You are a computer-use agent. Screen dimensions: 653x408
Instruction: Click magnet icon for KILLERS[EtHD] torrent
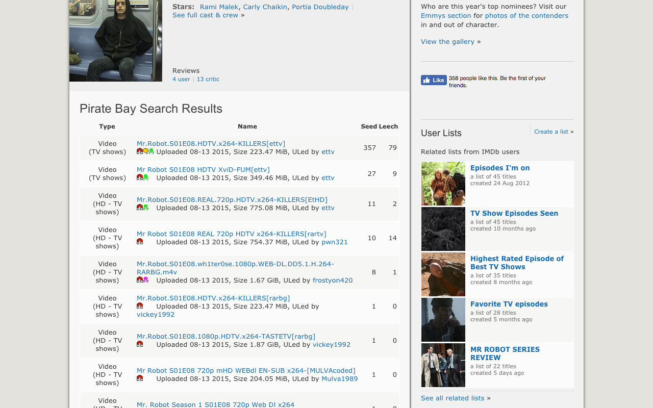[140, 208]
